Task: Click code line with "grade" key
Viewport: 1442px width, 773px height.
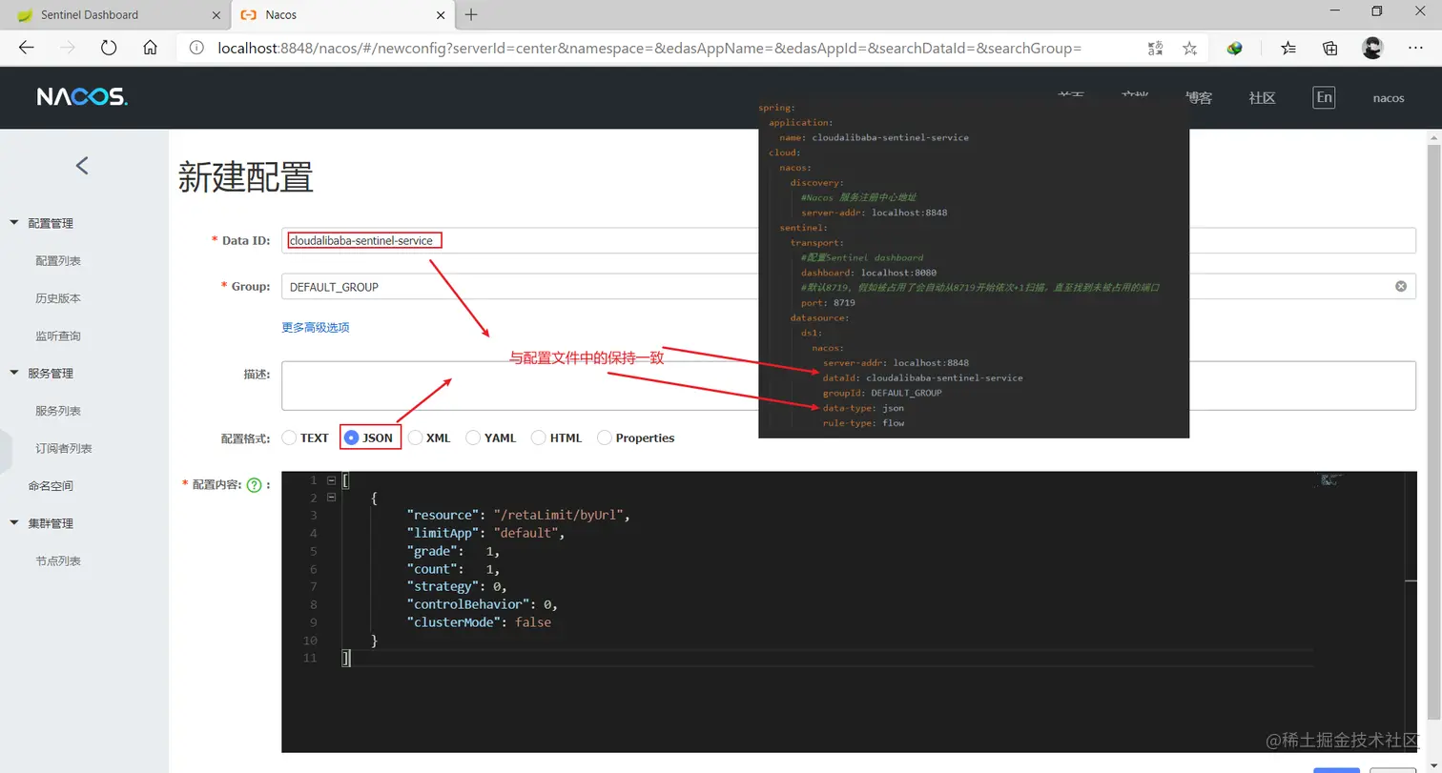Action: [x=453, y=551]
